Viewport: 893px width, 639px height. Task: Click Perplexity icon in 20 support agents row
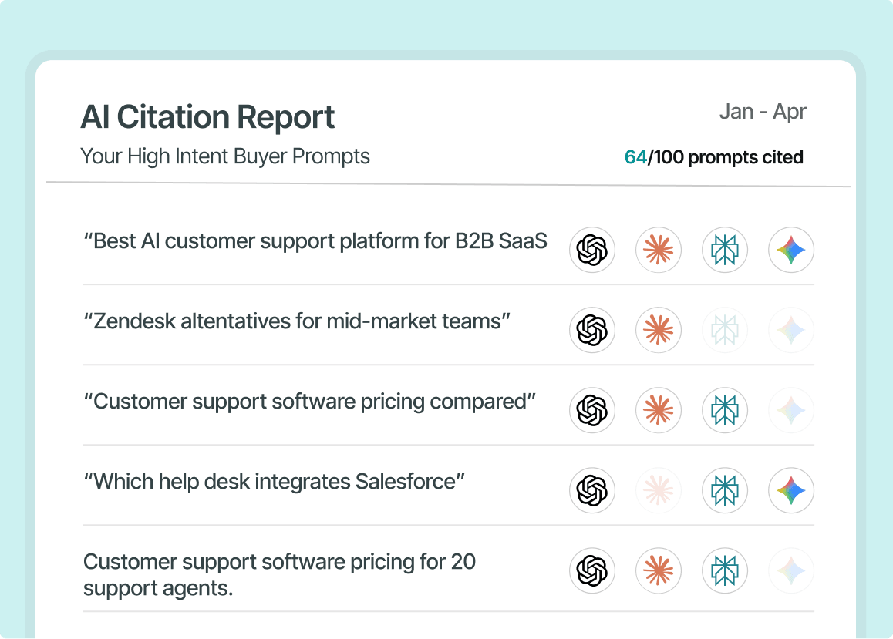[724, 570]
